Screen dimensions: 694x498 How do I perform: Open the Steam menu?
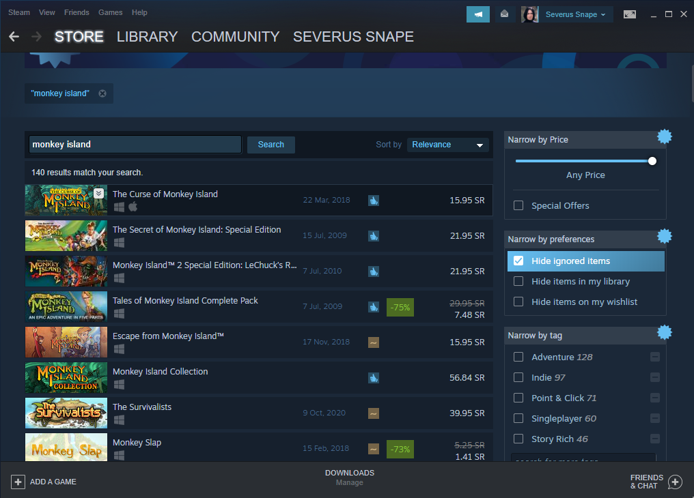pos(19,12)
